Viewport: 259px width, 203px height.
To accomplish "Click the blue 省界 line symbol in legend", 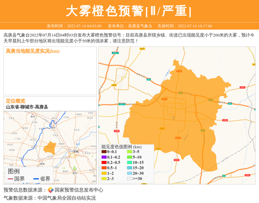I will [36, 179].
